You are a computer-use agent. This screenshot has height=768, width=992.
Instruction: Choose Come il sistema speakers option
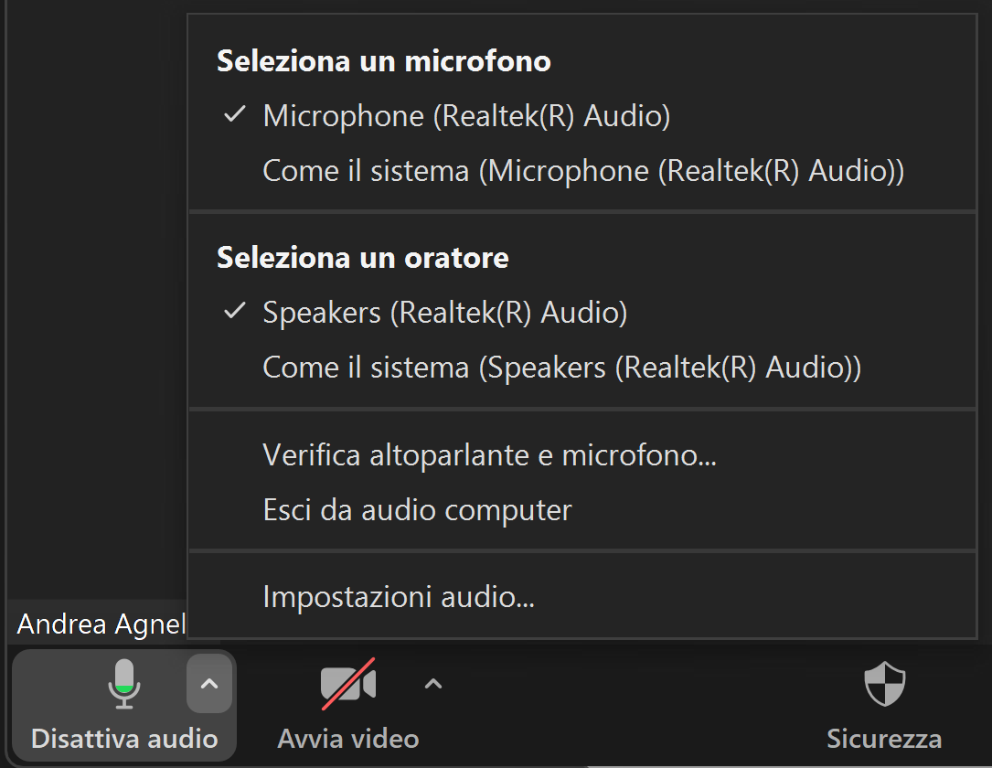coord(582,368)
